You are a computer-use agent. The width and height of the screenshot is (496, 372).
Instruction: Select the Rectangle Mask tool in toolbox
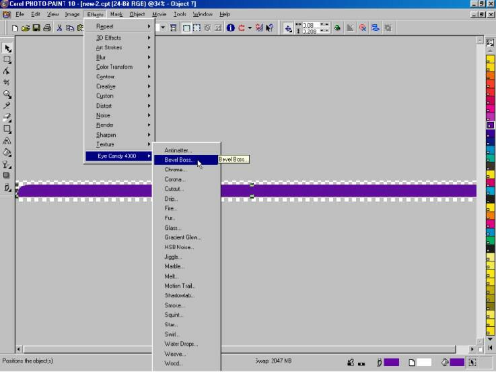click(x=7, y=60)
